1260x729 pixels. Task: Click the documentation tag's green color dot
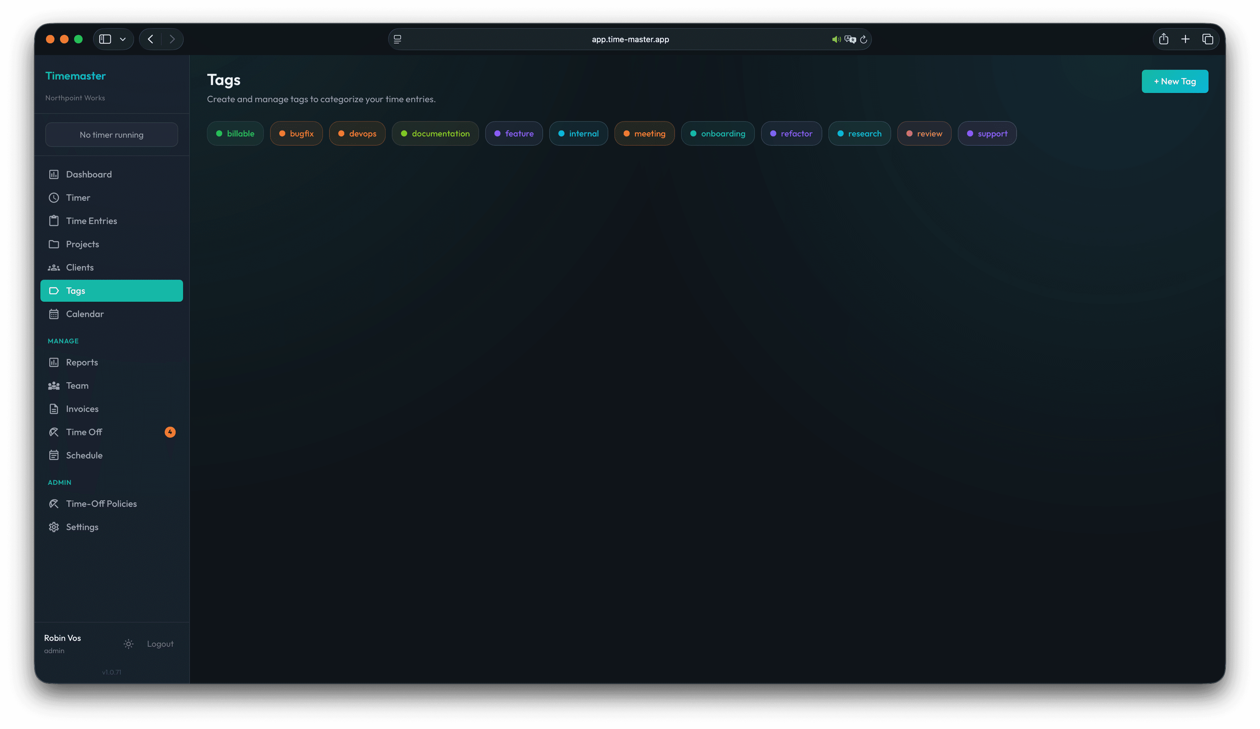(x=404, y=134)
